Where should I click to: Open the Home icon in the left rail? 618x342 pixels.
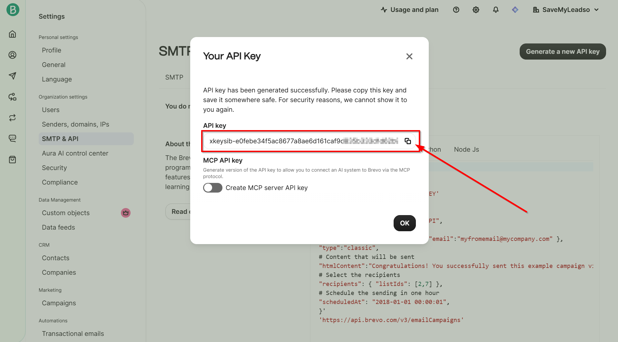[13, 34]
